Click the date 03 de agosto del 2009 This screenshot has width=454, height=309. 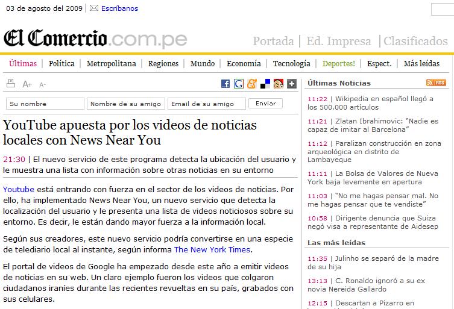coord(44,8)
